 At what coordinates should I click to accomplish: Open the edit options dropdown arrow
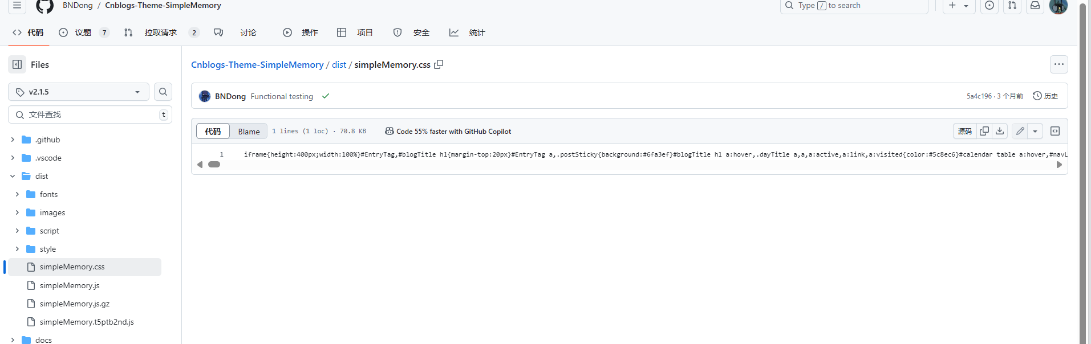1035,131
